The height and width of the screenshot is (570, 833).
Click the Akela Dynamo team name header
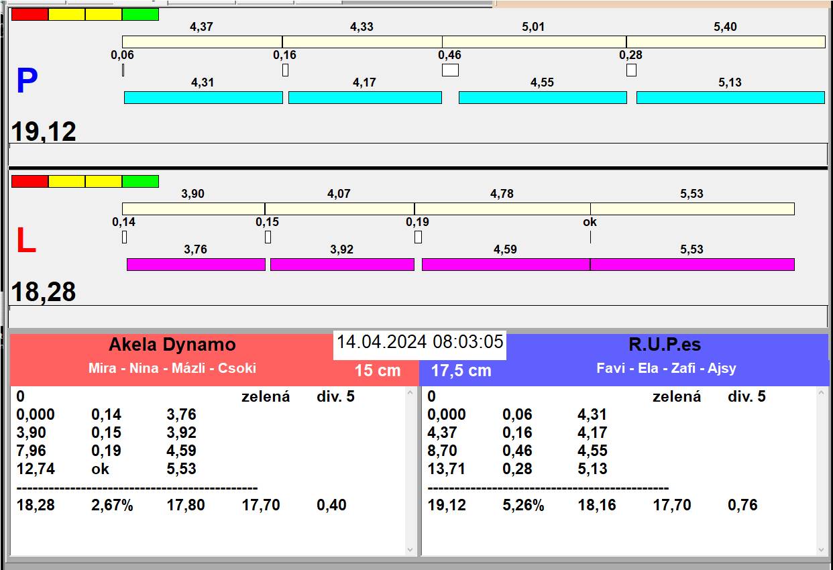172,345
